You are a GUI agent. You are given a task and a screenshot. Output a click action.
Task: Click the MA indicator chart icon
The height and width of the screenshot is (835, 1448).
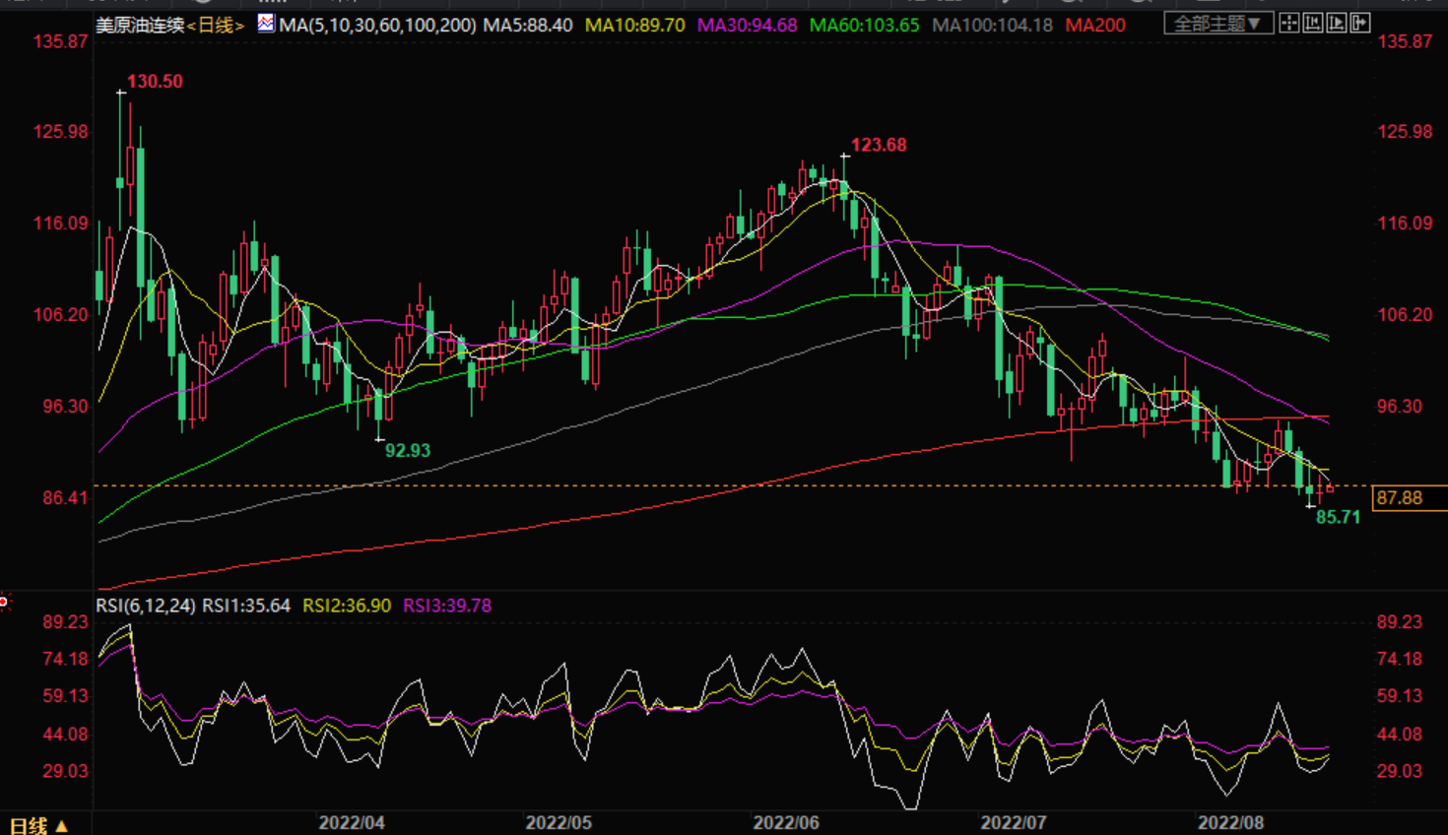266,23
